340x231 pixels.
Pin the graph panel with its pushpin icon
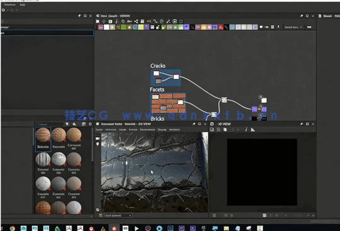[x=302, y=16]
